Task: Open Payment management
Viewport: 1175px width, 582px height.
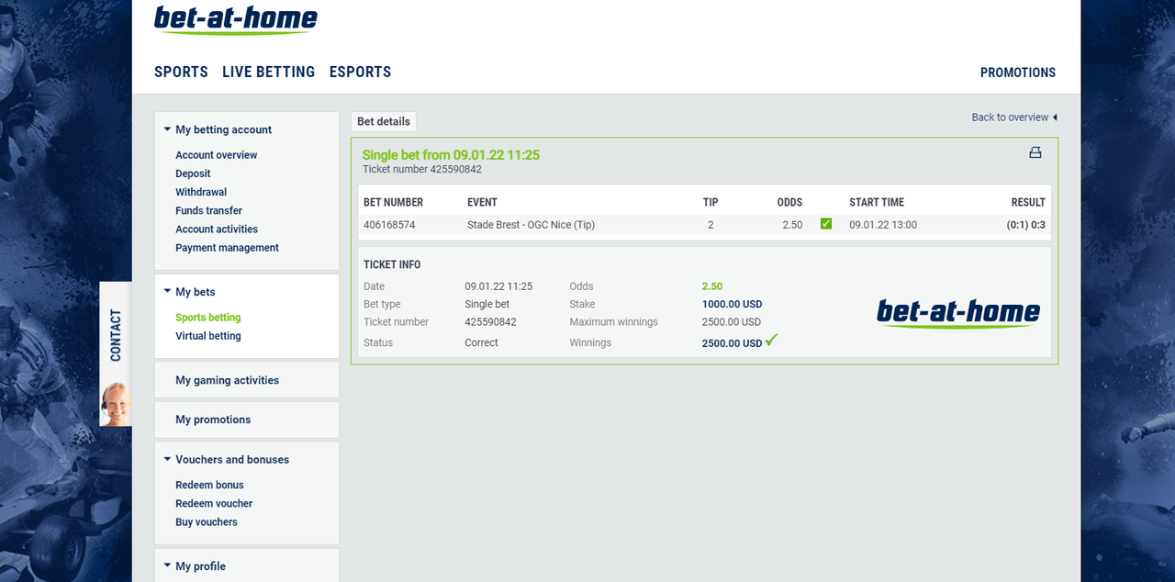Action: point(227,247)
